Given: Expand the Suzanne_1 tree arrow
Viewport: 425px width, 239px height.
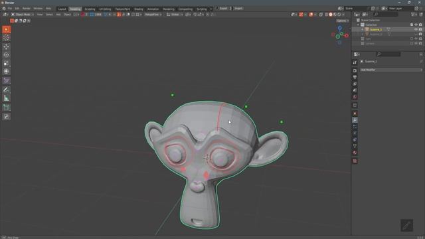Looking at the screenshot, I should pos(363,29).
